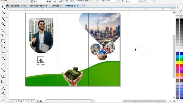
Task: Open the Letter page size dropdown
Action: [x=15, y=1]
